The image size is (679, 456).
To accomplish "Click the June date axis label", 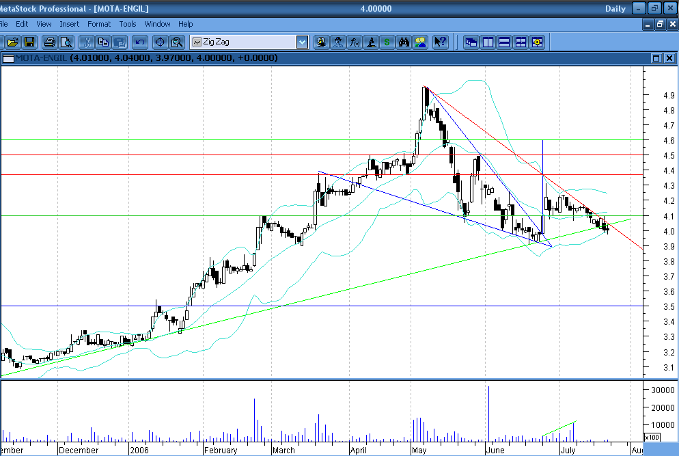I will (x=495, y=451).
